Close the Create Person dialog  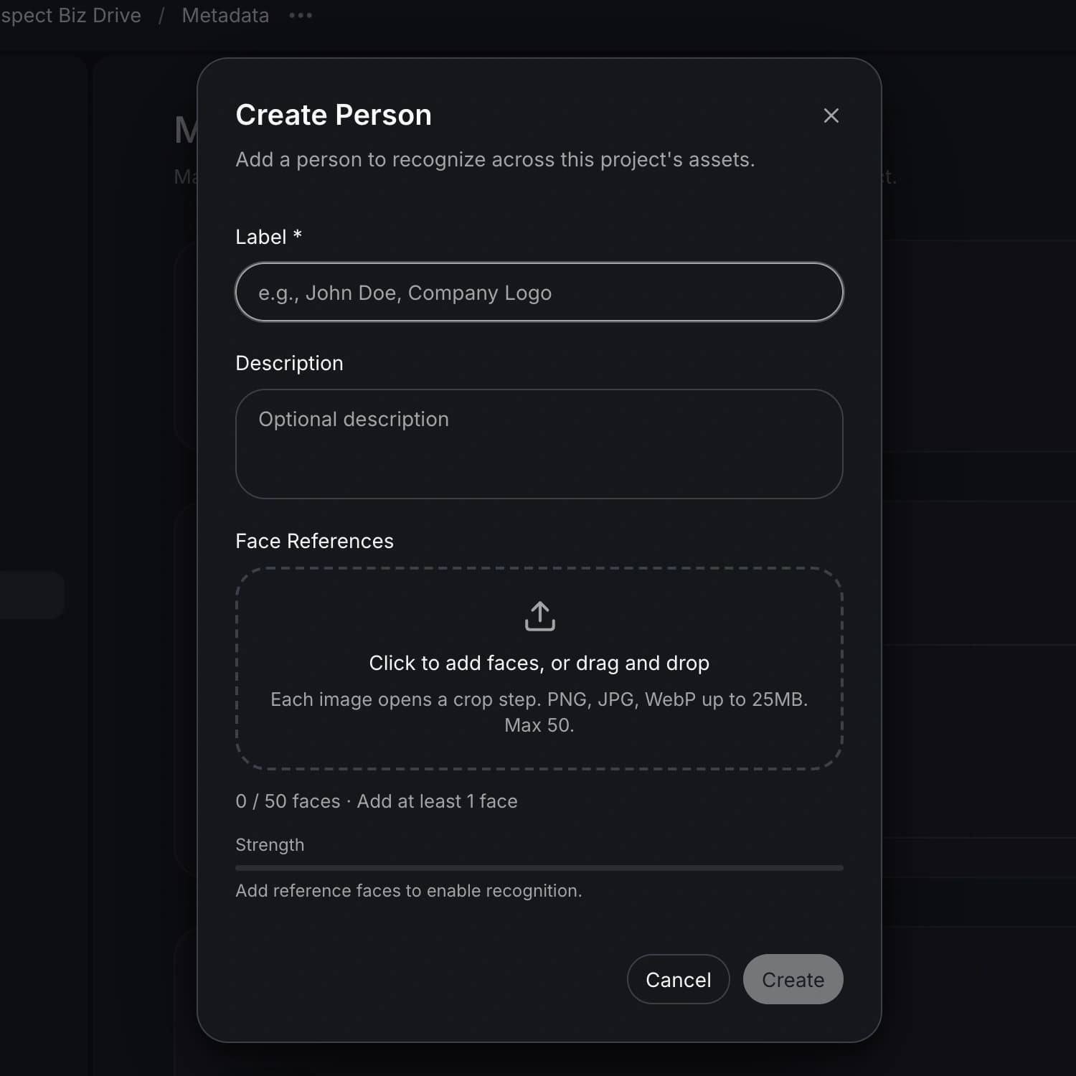coord(831,115)
